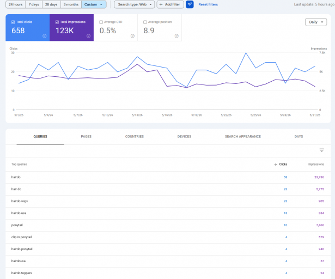Open the Search type: Web dropdown
The image size is (335, 279).
tap(135, 4)
